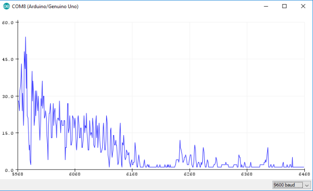Screen dimensions: 313x191
Task: Click the window title COM8 (Arduino/Genuino Uno)
Action: coord(45,7)
